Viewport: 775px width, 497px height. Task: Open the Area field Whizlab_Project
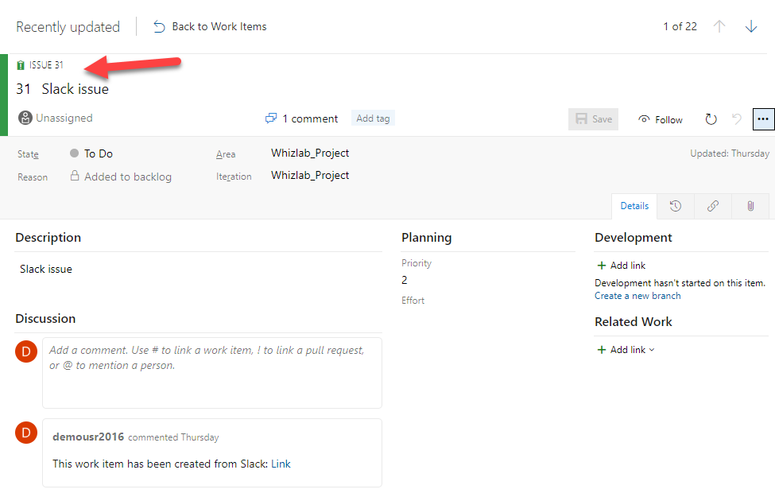[x=310, y=153]
